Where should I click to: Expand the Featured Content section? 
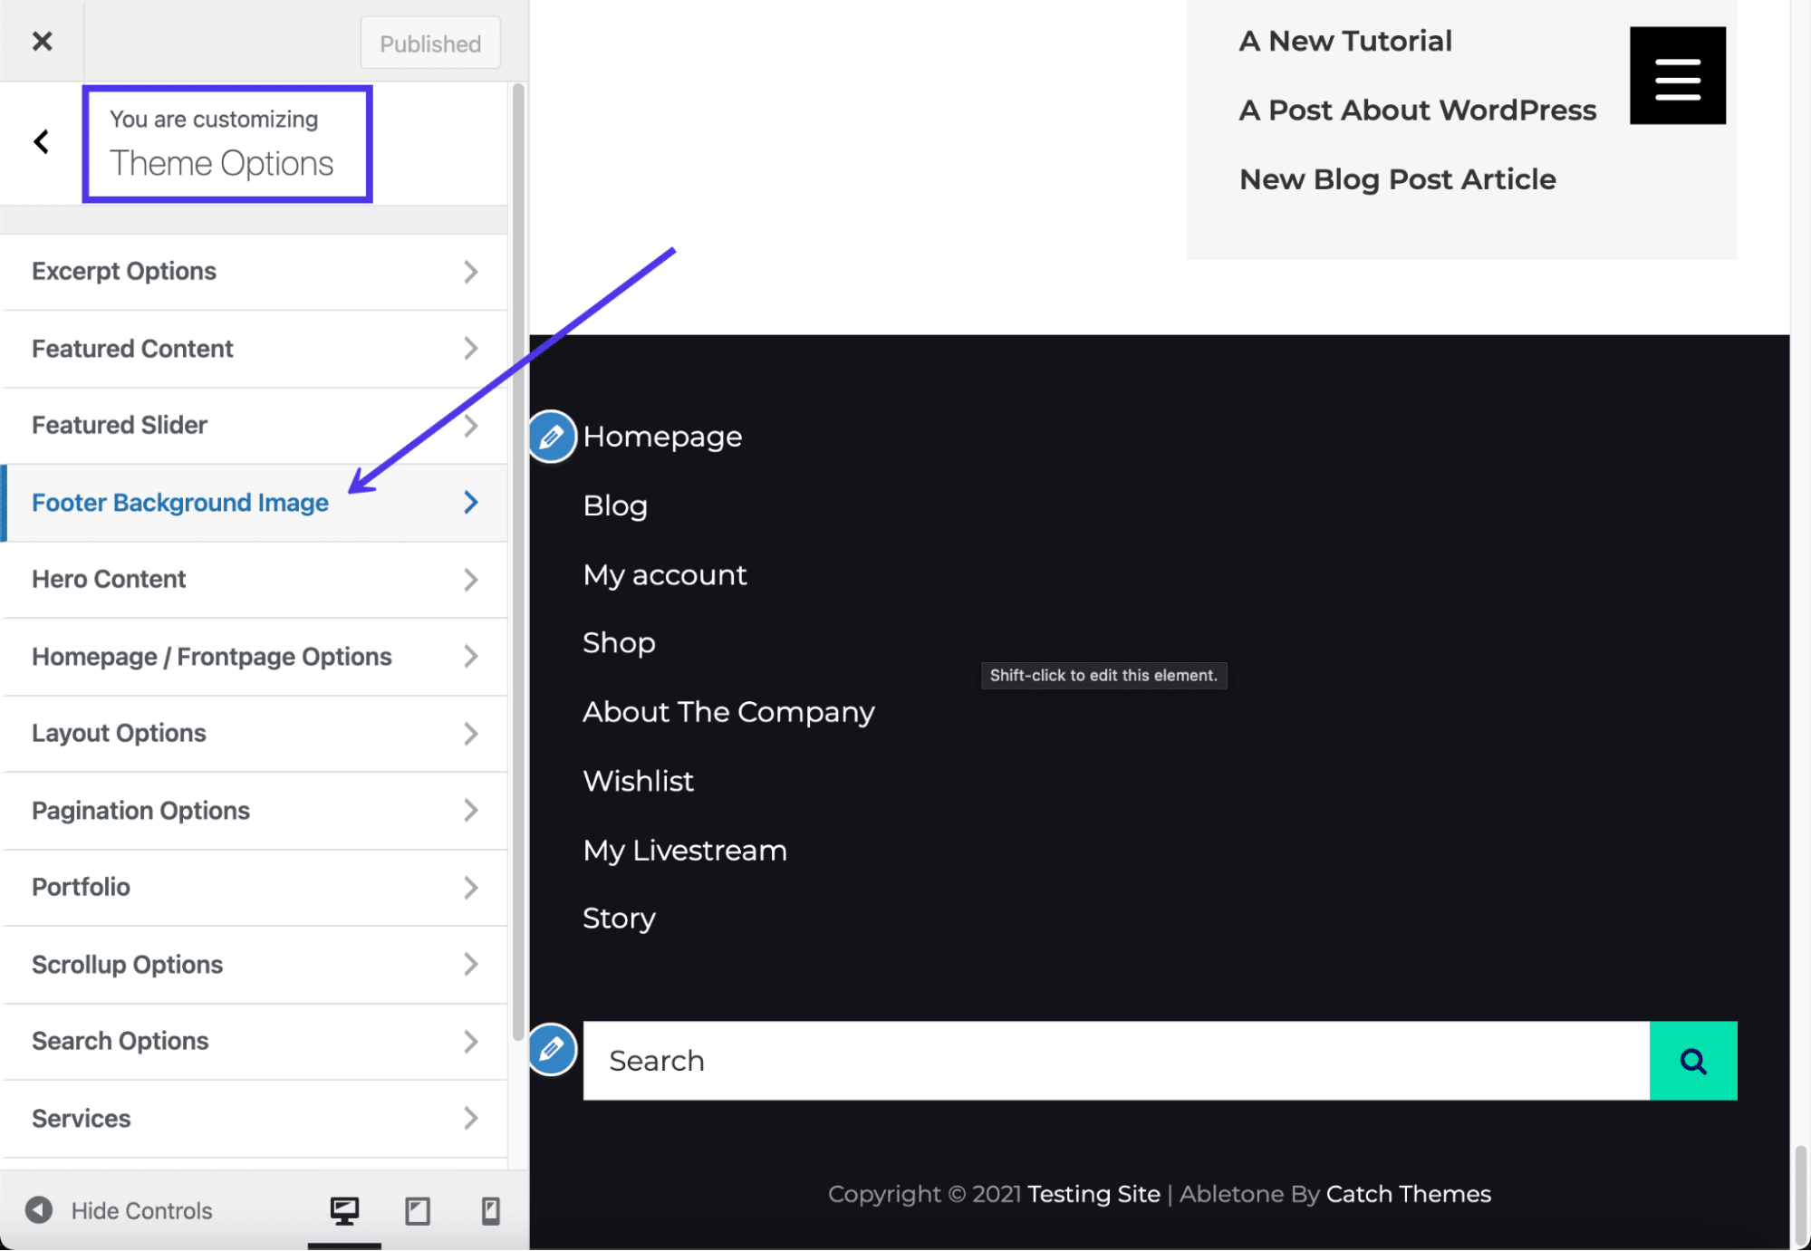(252, 348)
